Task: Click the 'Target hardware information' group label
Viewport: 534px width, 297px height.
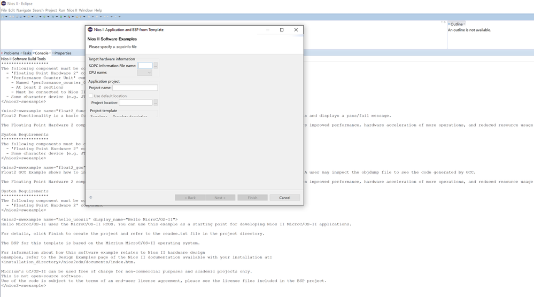Action: [112, 59]
